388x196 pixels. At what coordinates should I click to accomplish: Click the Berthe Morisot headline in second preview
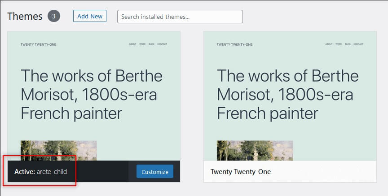(288, 95)
